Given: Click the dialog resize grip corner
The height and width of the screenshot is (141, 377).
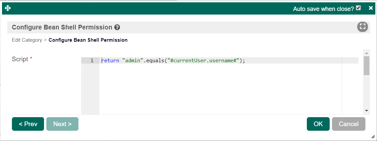Looking at the screenshot, I should point(372,136).
